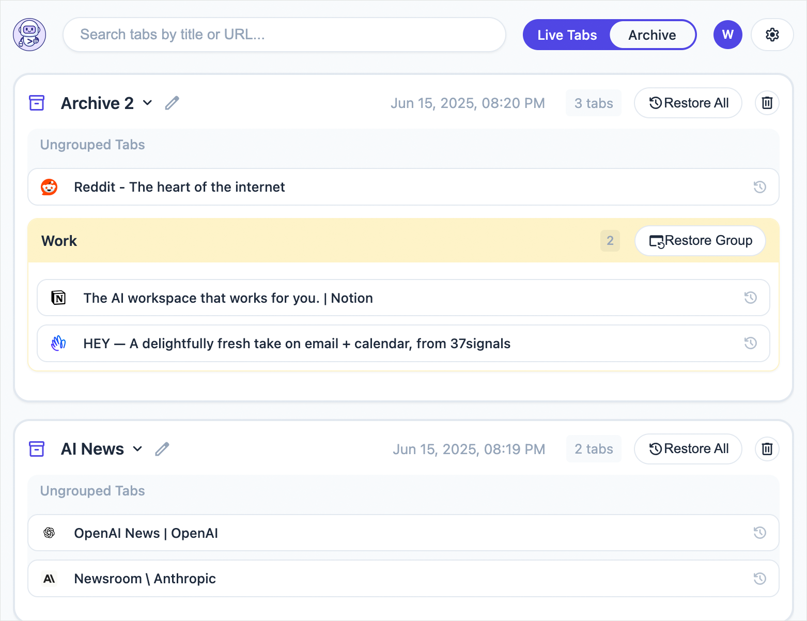The height and width of the screenshot is (621, 807).
Task: Open settings via the gear icon
Action: point(772,35)
